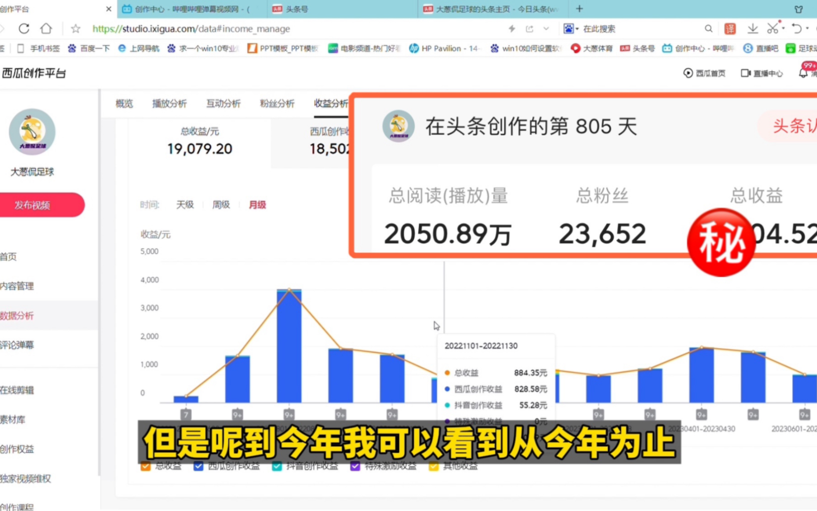817x511 pixels.
Task: Switch to the 概览 tab
Action: pos(124,104)
